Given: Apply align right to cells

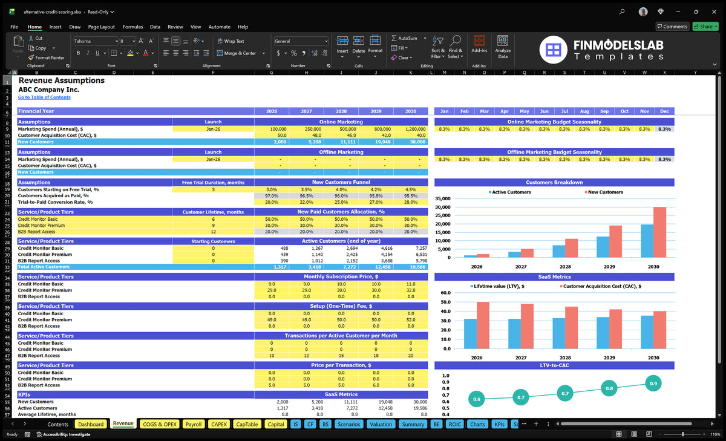Looking at the screenshot, I should coord(186,53).
